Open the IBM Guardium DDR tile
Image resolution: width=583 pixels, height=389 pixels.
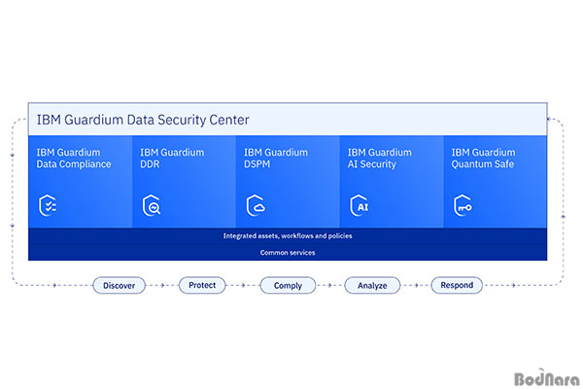(x=184, y=182)
